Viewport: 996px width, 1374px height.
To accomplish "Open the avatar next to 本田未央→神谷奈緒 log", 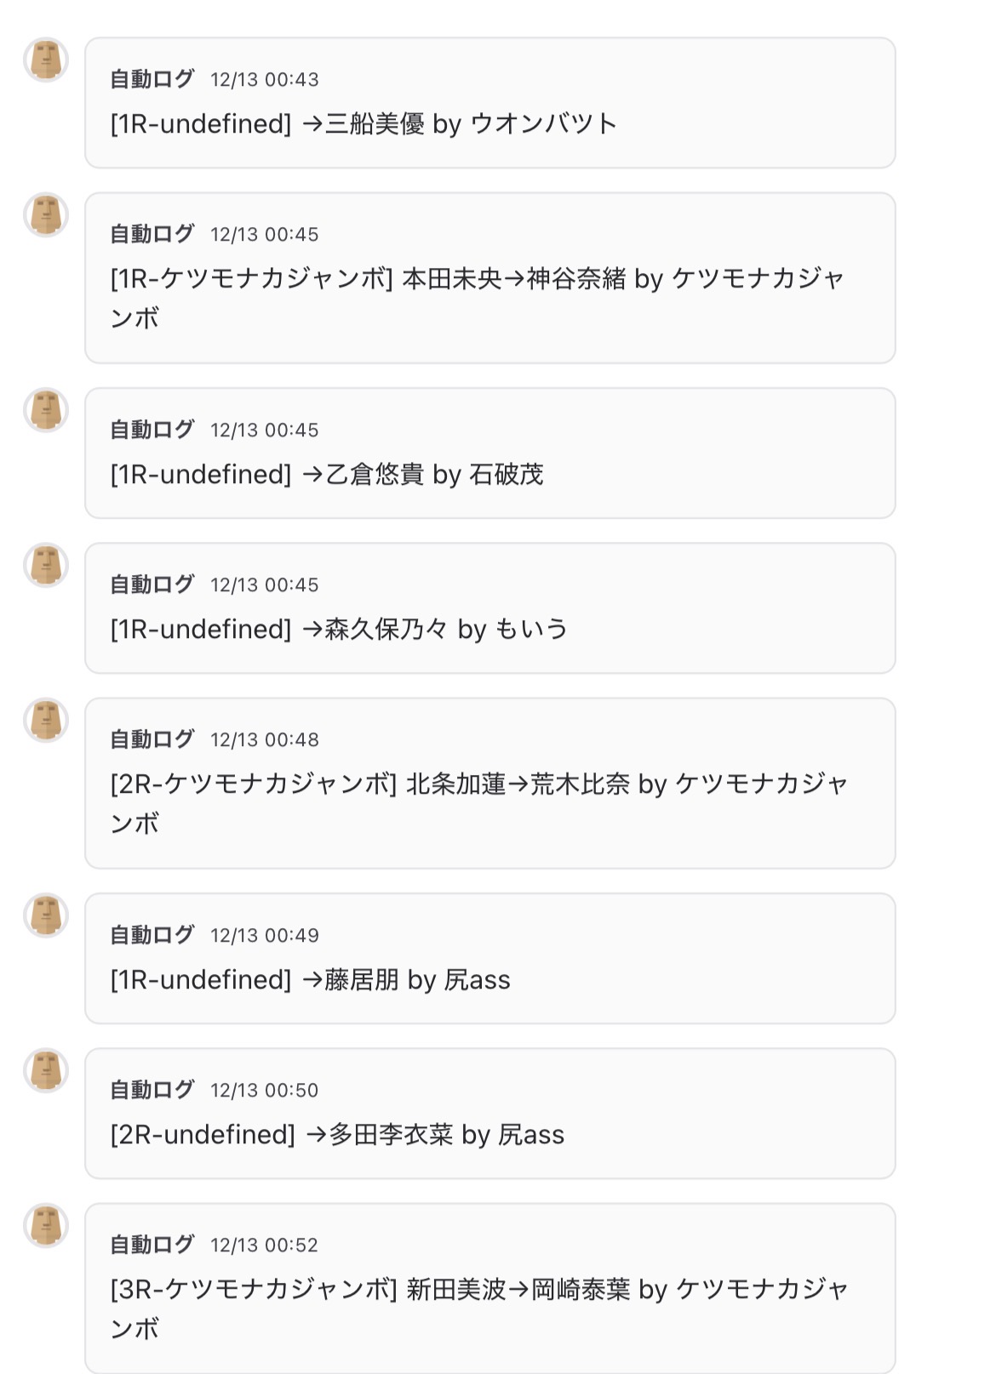I will tap(46, 215).
